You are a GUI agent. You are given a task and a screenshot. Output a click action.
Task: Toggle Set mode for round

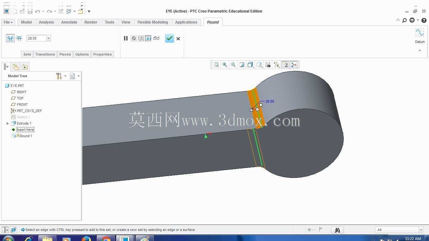tap(10, 38)
